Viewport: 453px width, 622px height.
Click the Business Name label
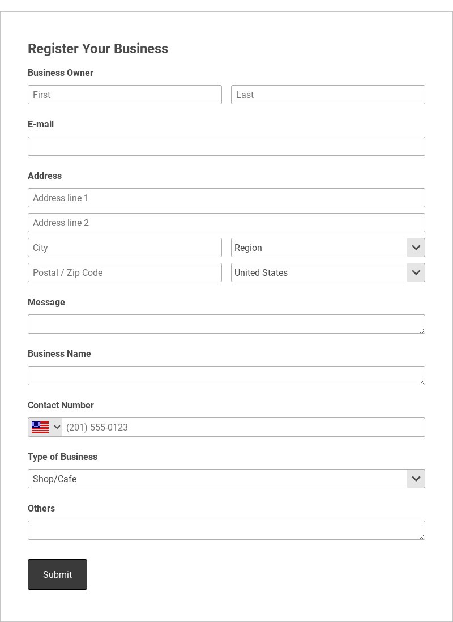pyautogui.click(x=59, y=354)
